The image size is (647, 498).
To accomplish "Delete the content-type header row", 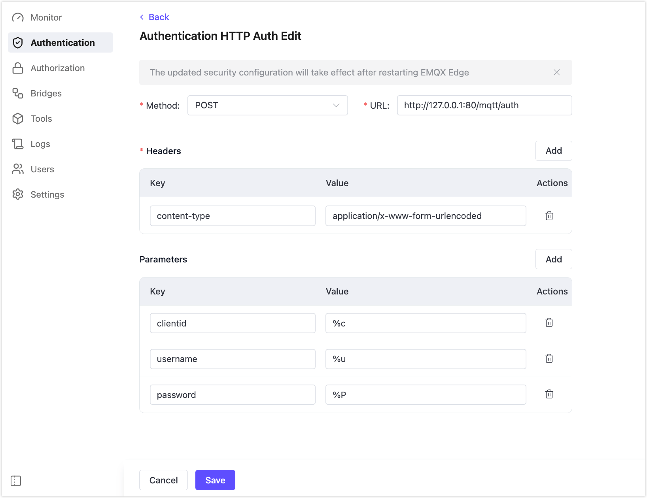I will pos(549,216).
